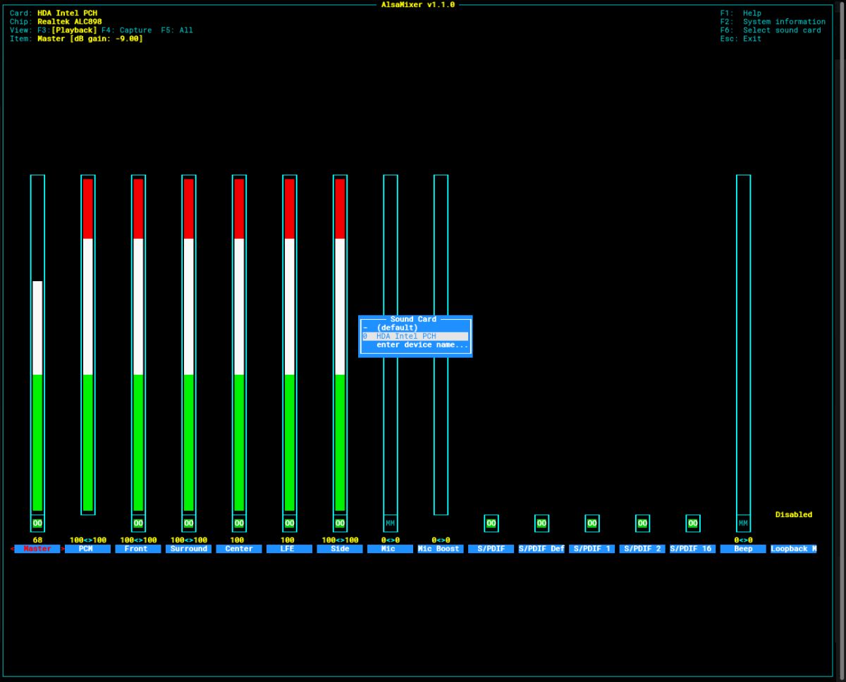846x682 pixels.
Task: Unmute the Beep channel (MM box)
Action: [743, 523]
